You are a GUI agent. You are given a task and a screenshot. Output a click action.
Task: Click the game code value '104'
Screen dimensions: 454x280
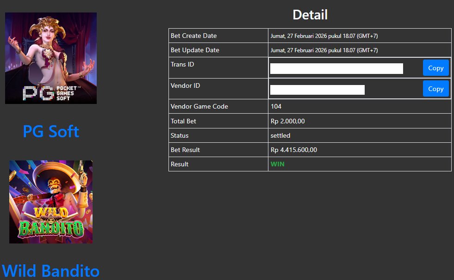[x=276, y=106]
